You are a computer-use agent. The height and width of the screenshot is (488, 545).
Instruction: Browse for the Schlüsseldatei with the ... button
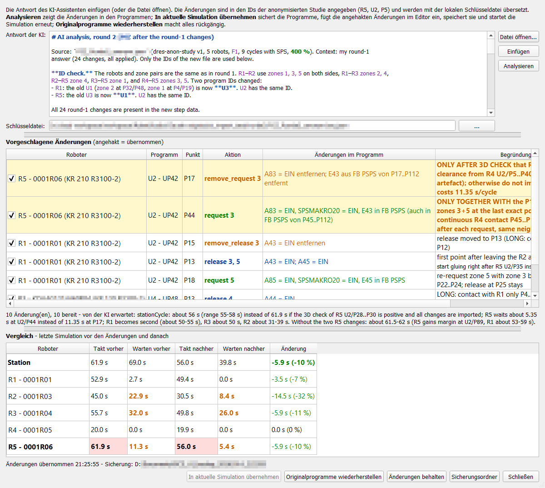point(476,126)
